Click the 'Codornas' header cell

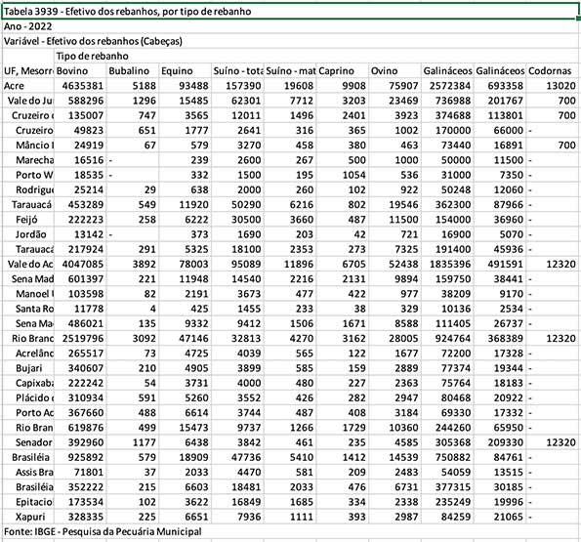tap(552, 70)
